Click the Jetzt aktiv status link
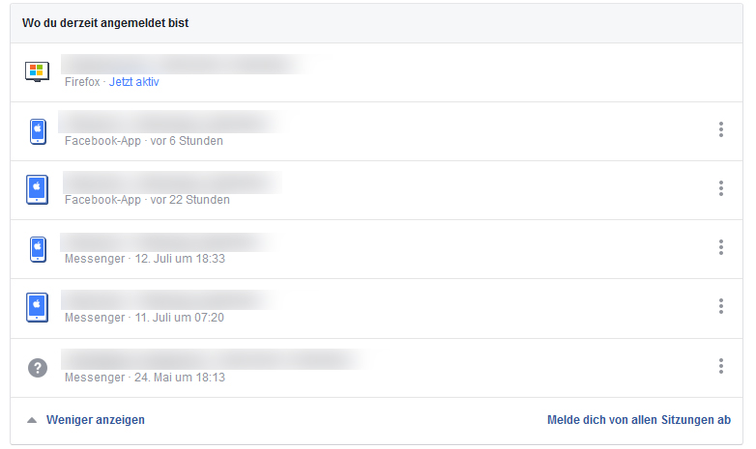Image resolution: width=756 pixels, height=449 pixels. [133, 82]
